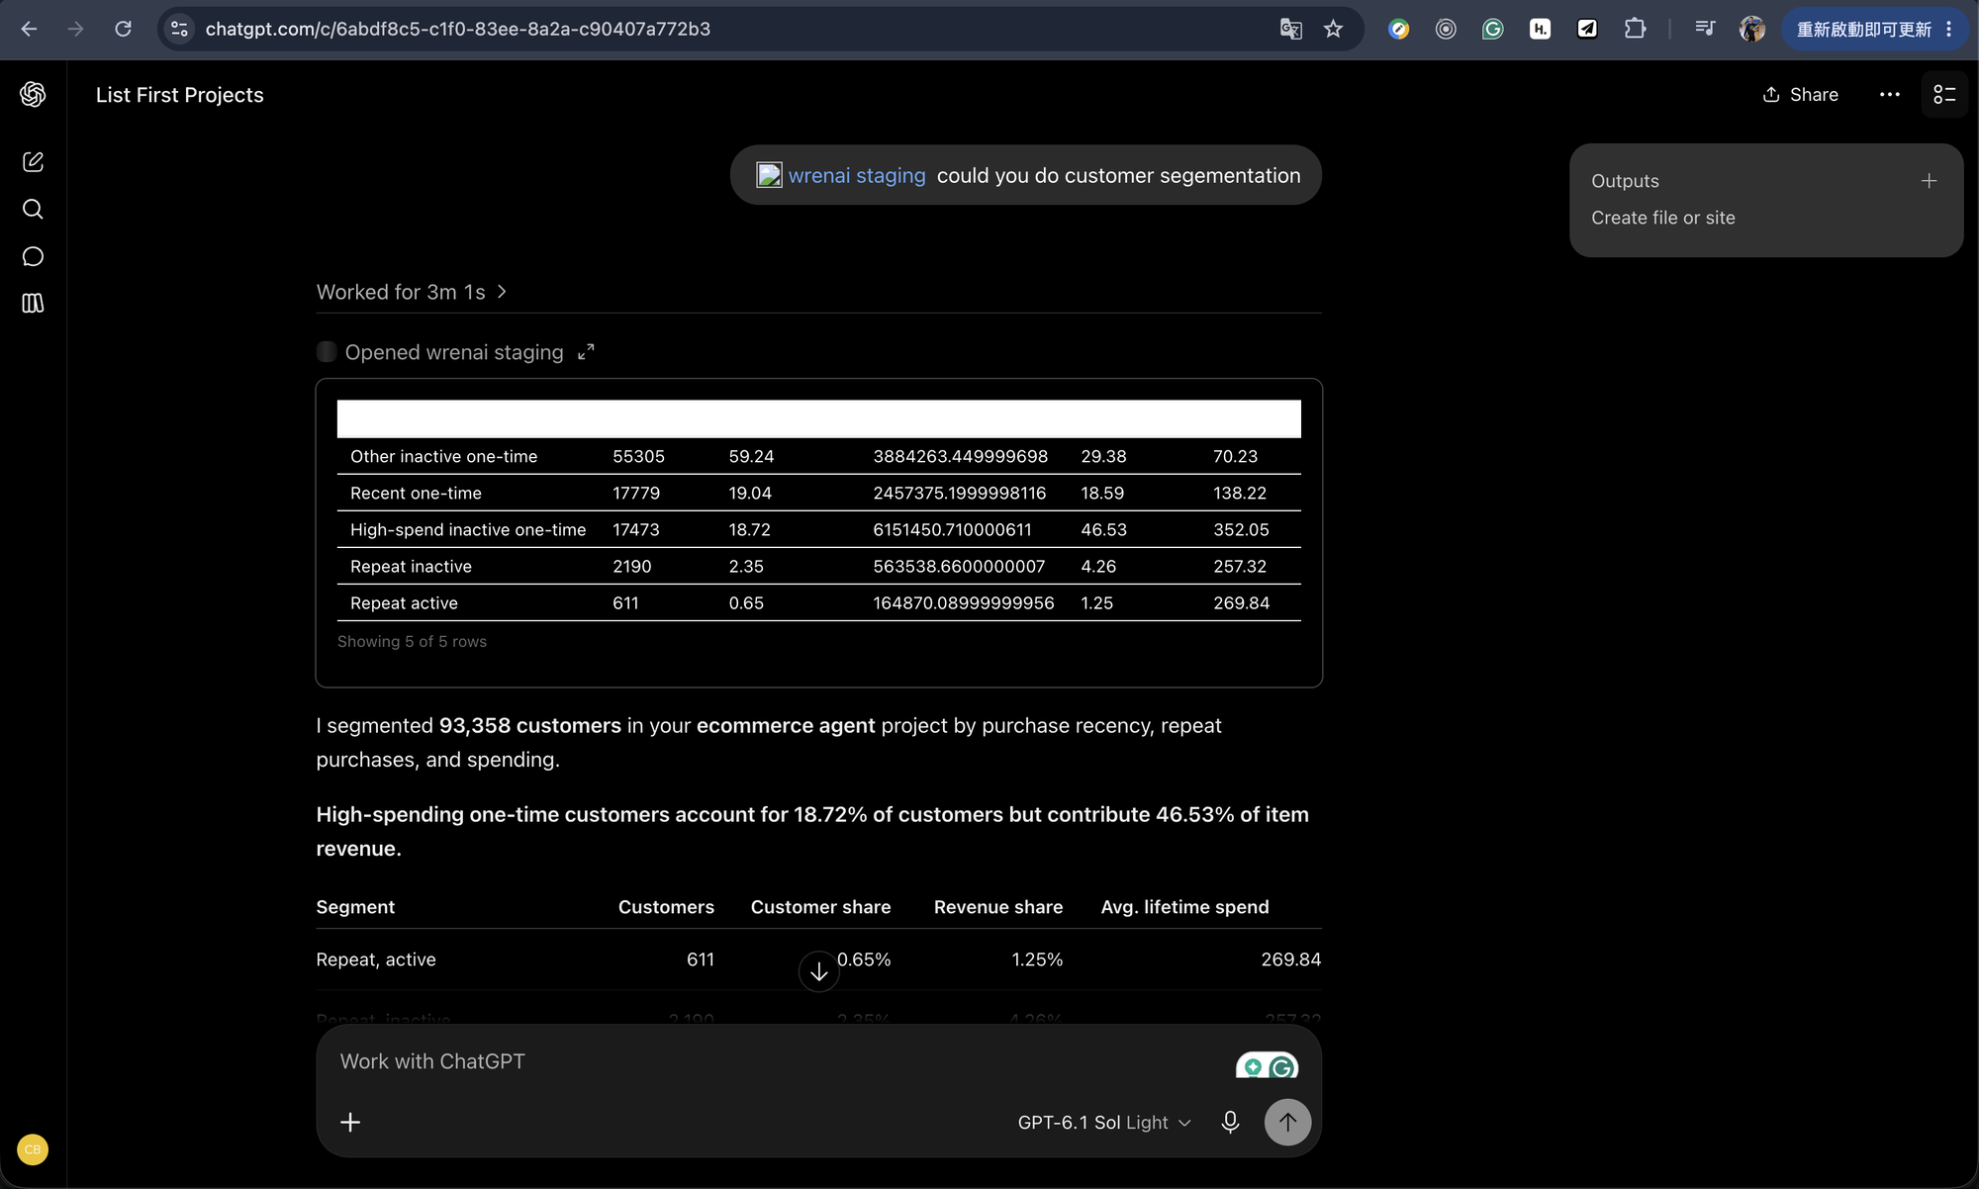This screenshot has width=1979, height=1189.
Task: Click the Showing 5 of 5 rows text
Action: (x=412, y=641)
